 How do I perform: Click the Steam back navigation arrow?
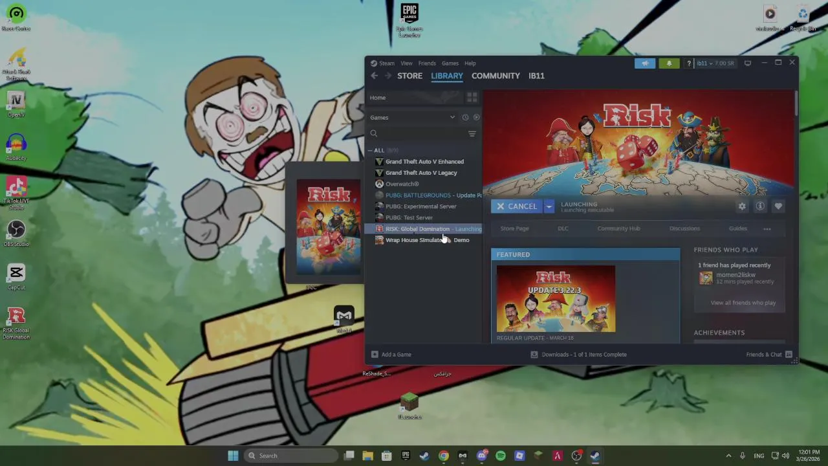[x=374, y=76]
